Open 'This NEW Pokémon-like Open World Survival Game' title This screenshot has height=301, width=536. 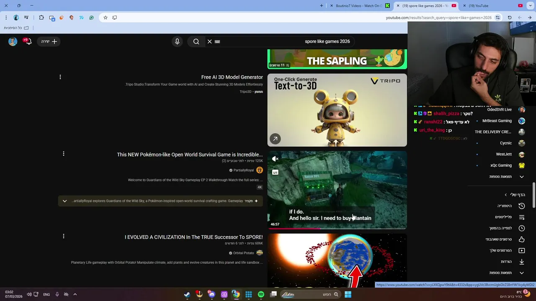tap(190, 155)
